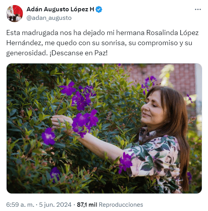Click the woman's outstretched hand in photo

pos(61,121)
